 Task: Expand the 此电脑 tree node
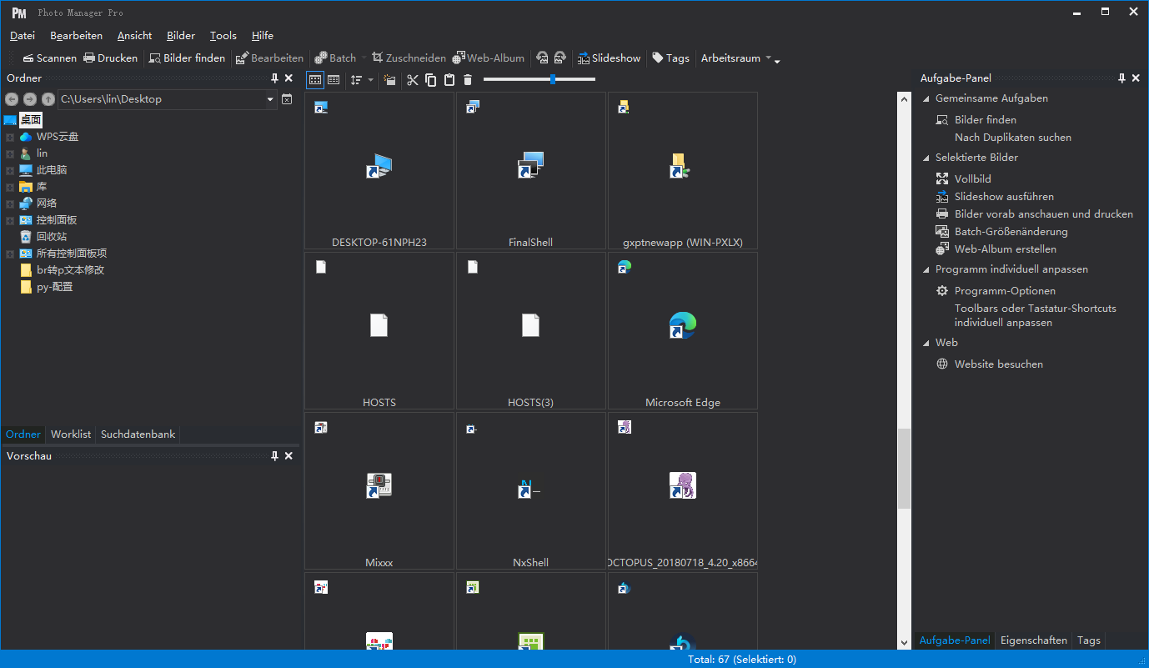10,170
